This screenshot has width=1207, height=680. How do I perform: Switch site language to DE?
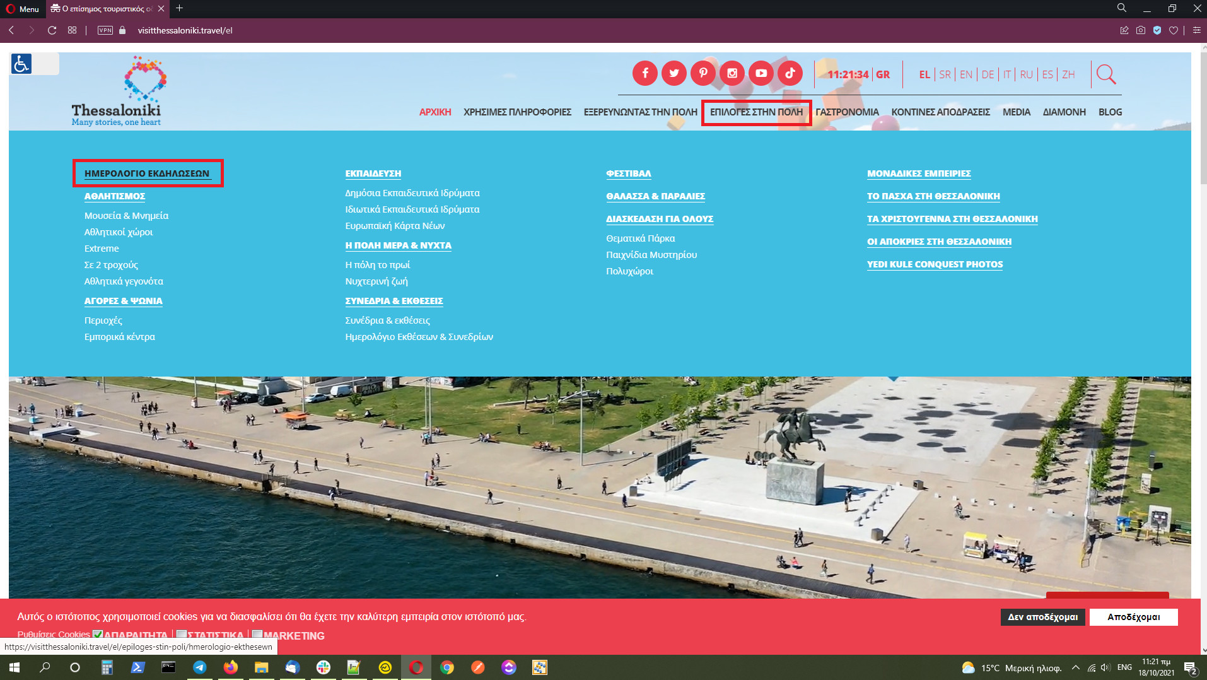(988, 74)
